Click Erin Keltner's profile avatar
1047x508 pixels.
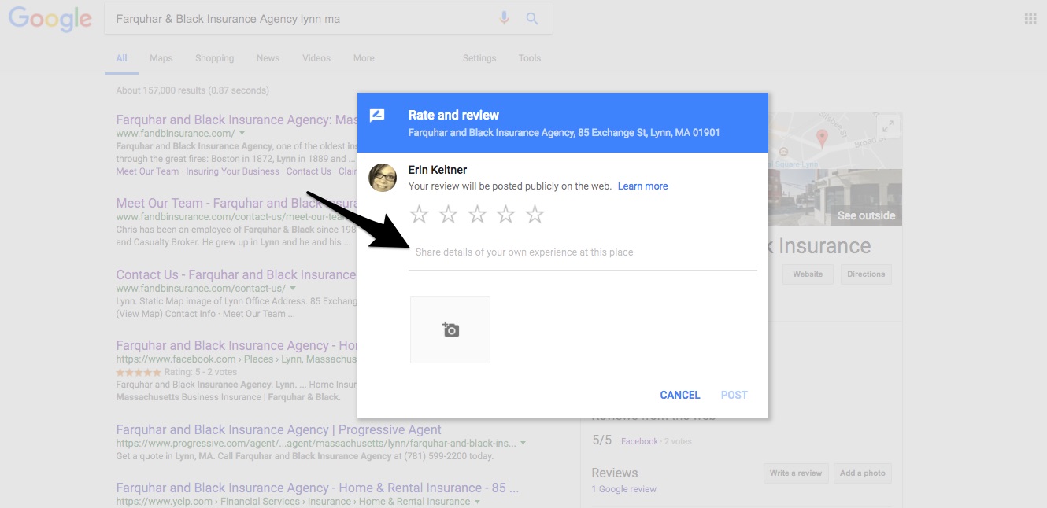pyautogui.click(x=383, y=178)
